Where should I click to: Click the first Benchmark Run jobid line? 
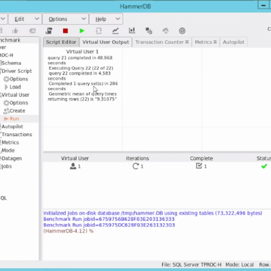click(x=109, y=219)
